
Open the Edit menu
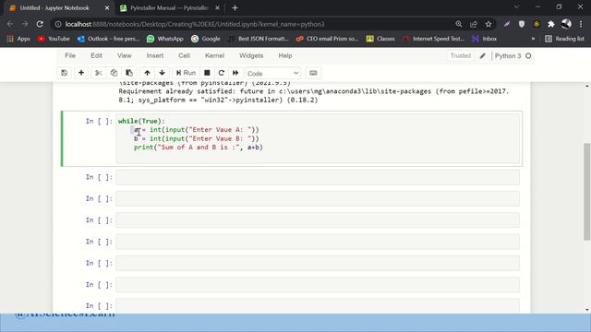(x=96, y=55)
